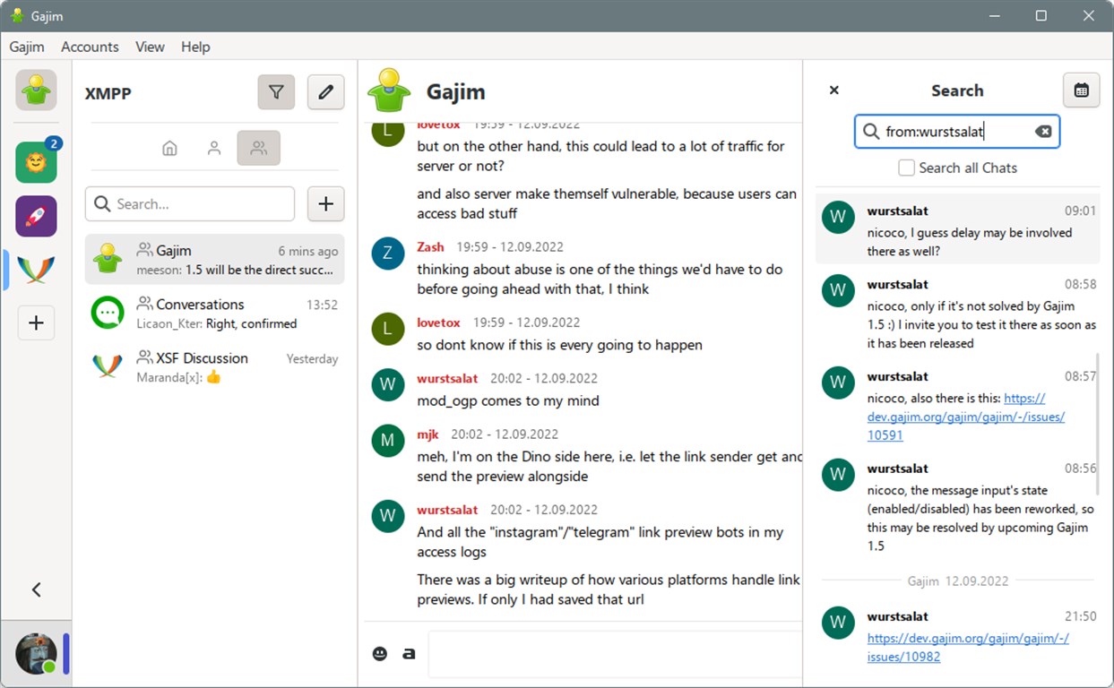The width and height of the screenshot is (1114, 688).
Task: Focus the message input box
Action: [615, 654]
